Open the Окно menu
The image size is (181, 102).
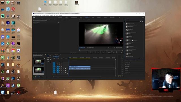[57, 15]
